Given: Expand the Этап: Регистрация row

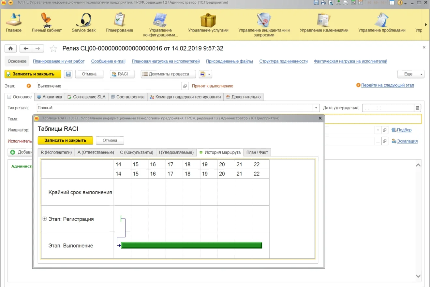Looking at the screenshot, I should [x=45, y=219].
